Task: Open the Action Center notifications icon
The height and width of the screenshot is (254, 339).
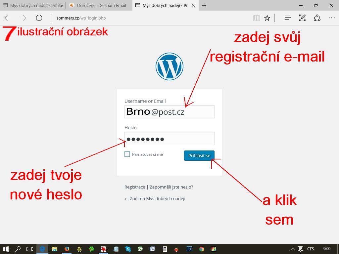Action: (301, 249)
